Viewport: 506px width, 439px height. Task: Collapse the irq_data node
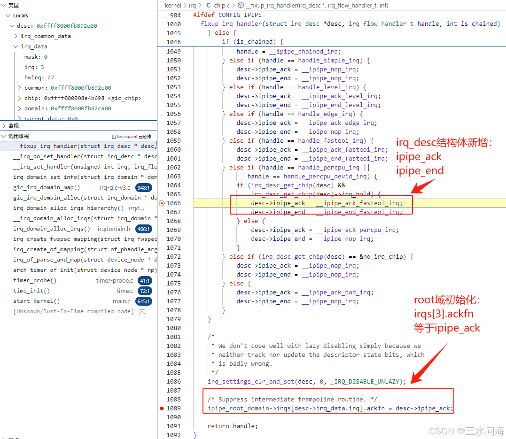[x=16, y=46]
